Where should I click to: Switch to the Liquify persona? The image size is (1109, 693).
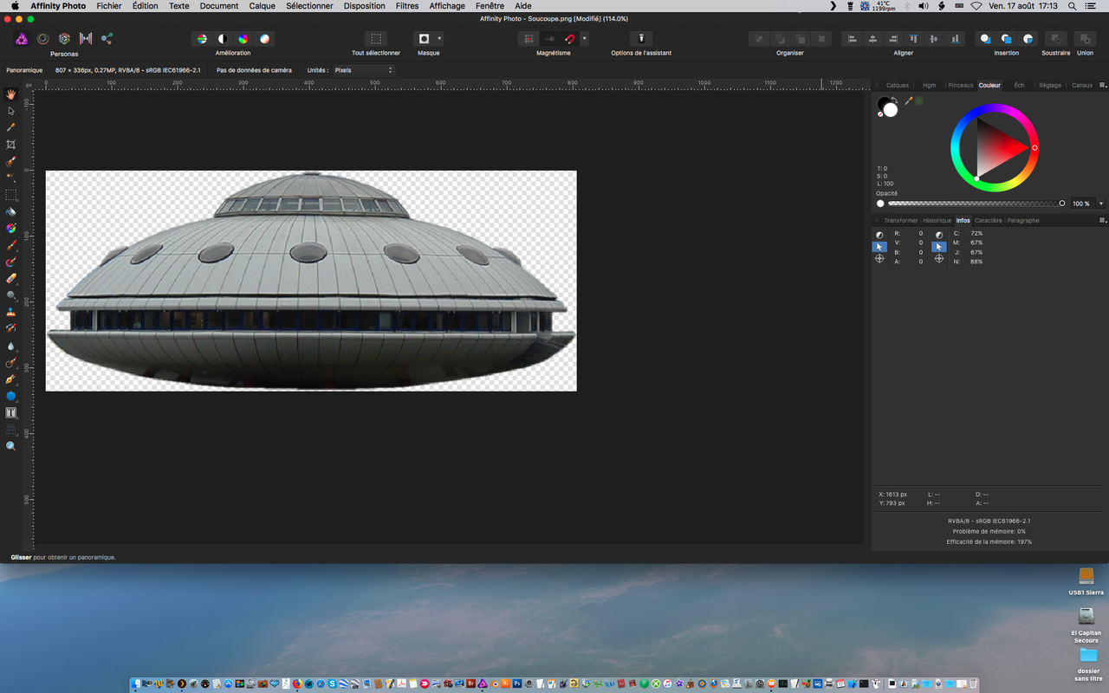[42, 39]
